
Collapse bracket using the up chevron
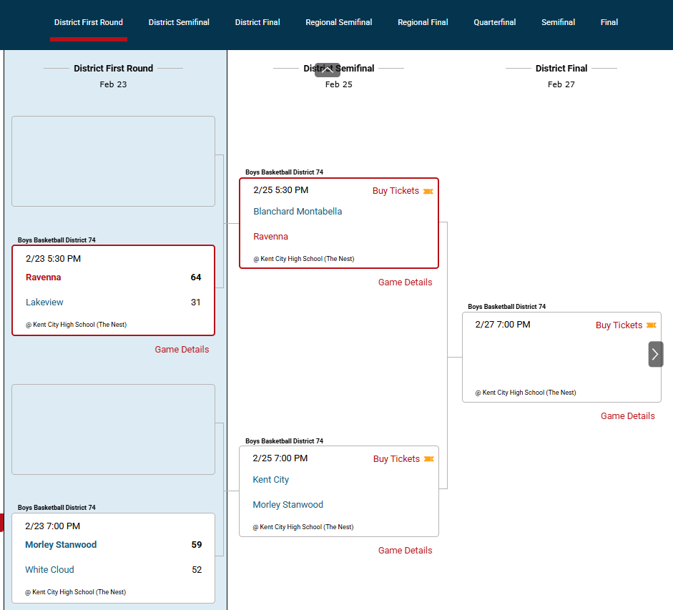point(328,70)
